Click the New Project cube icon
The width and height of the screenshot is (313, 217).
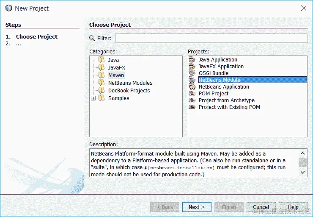[8, 8]
